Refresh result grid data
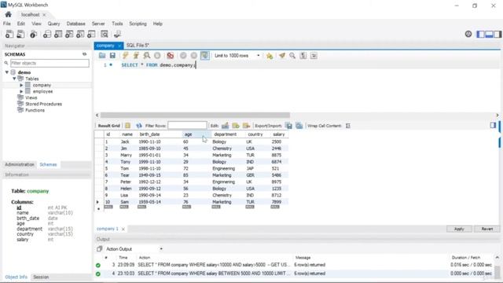Viewport: 503px width, 283px height. [x=138, y=126]
